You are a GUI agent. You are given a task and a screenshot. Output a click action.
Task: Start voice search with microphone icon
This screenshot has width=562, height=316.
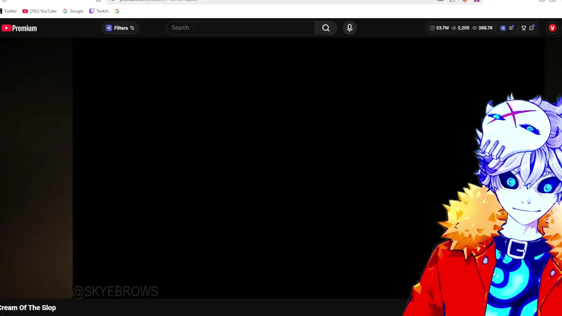(349, 28)
